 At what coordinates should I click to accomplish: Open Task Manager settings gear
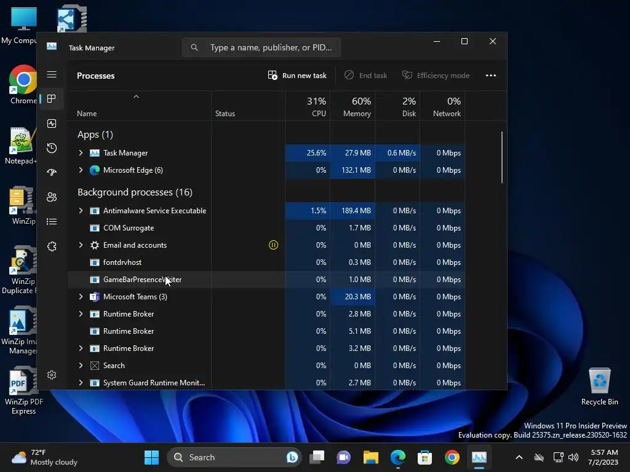tap(52, 375)
